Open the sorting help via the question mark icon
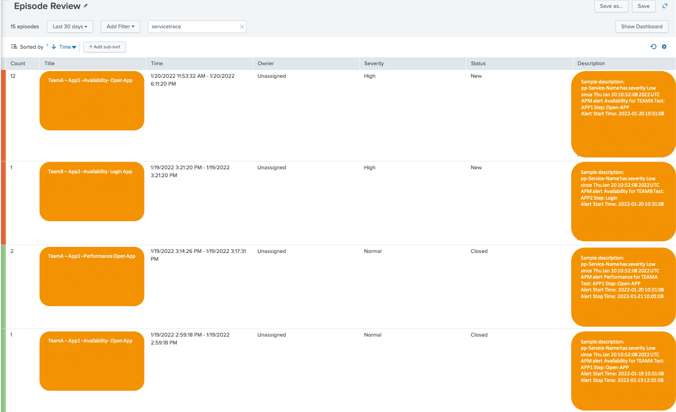Image resolution: width=676 pixels, height=412 pixels. [47, 45]
